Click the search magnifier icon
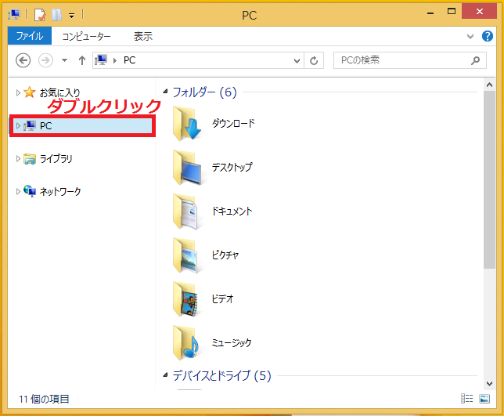 [x=475, y=60]
